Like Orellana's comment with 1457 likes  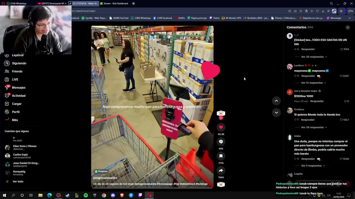341,120
